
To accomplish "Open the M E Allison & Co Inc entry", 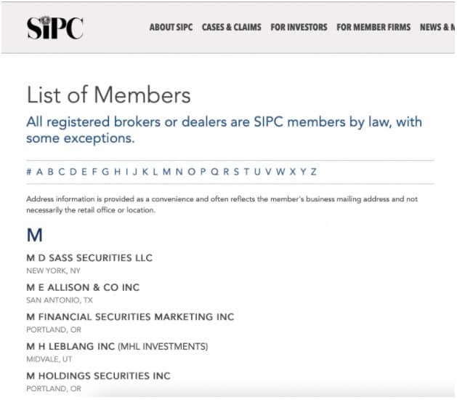I will tap(83, 287).
